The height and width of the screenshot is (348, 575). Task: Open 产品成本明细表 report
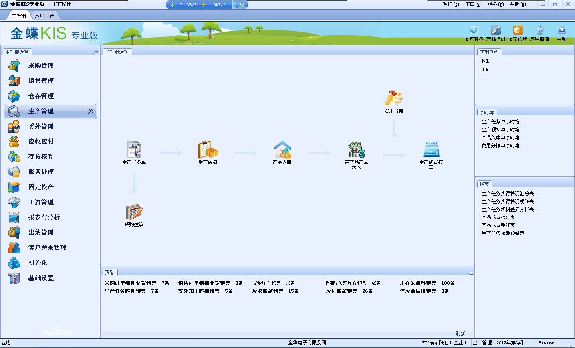click(x=498, y=225)
